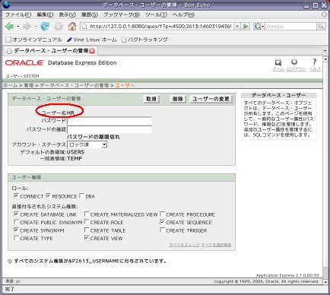Screen dimensions: 330x295
Task: Enable CREATE MATERIALIZED VIEW checkbox
Action: coord(87,214)
